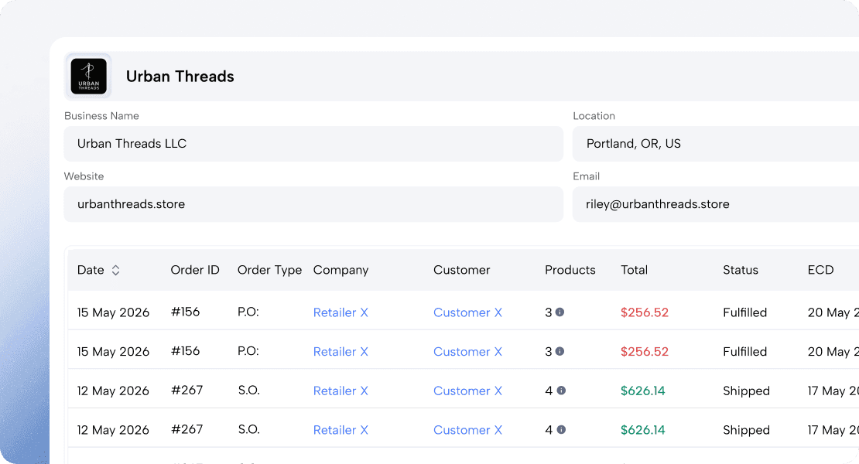Image resolution: width=859 pixels, height=464 pixels.
Task: Click the products info icon in first order row
Action: pyautogui.click(x=560, y=312)
